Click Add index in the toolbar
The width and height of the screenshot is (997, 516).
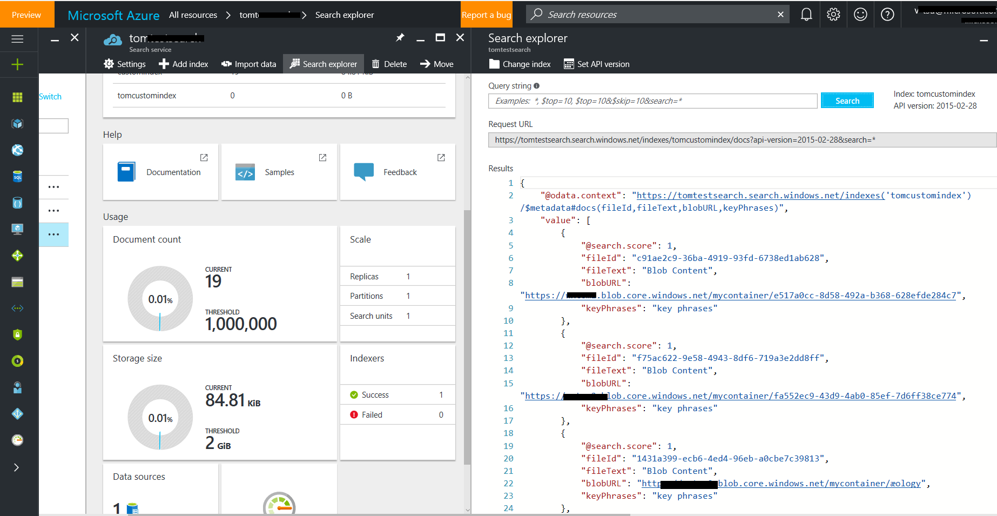point(184,64)
